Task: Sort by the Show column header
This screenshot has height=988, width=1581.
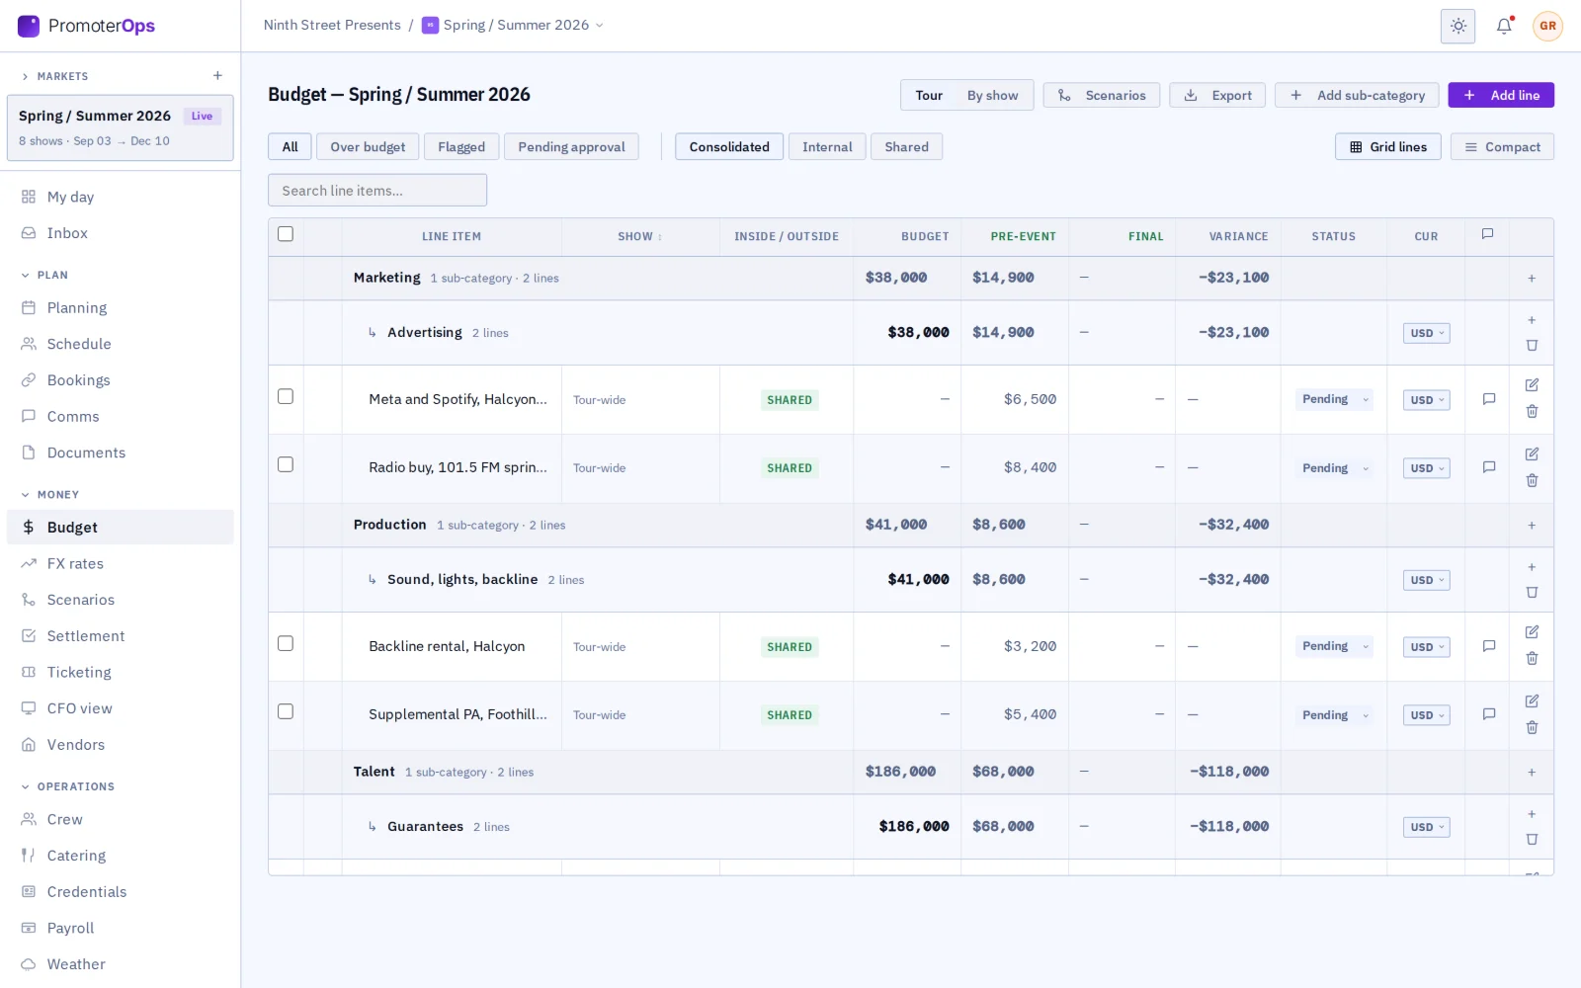Action: (x=640, y=236)
